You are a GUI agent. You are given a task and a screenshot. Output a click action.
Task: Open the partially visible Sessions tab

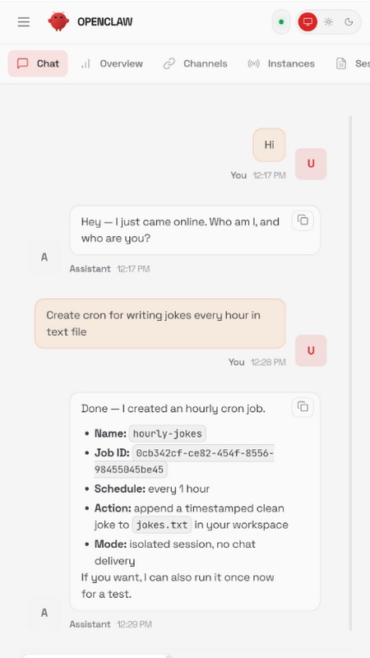click(x=353, y=63)
